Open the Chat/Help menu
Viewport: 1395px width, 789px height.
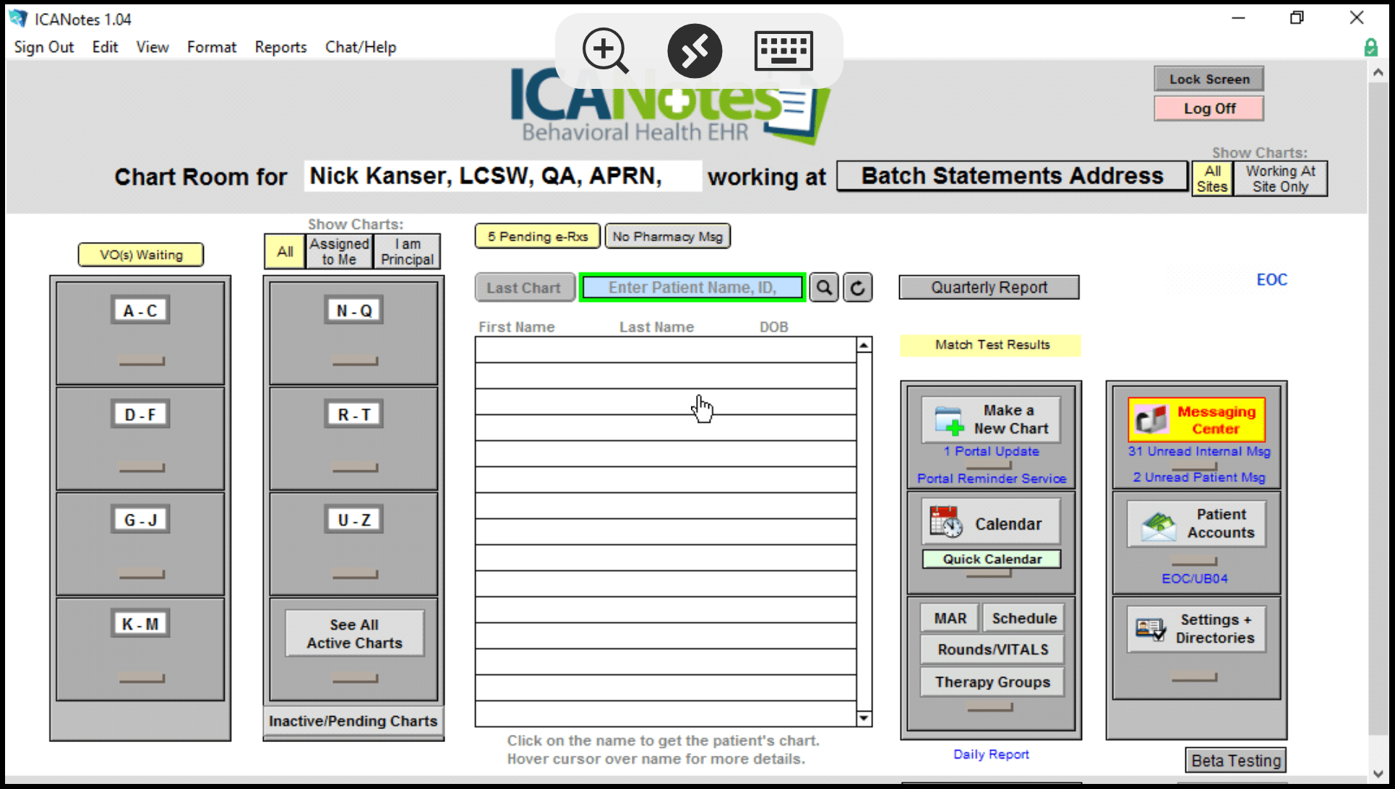point(361,47)
